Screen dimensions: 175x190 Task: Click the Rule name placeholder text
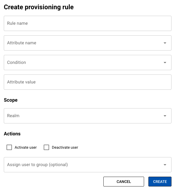point(17,23)
